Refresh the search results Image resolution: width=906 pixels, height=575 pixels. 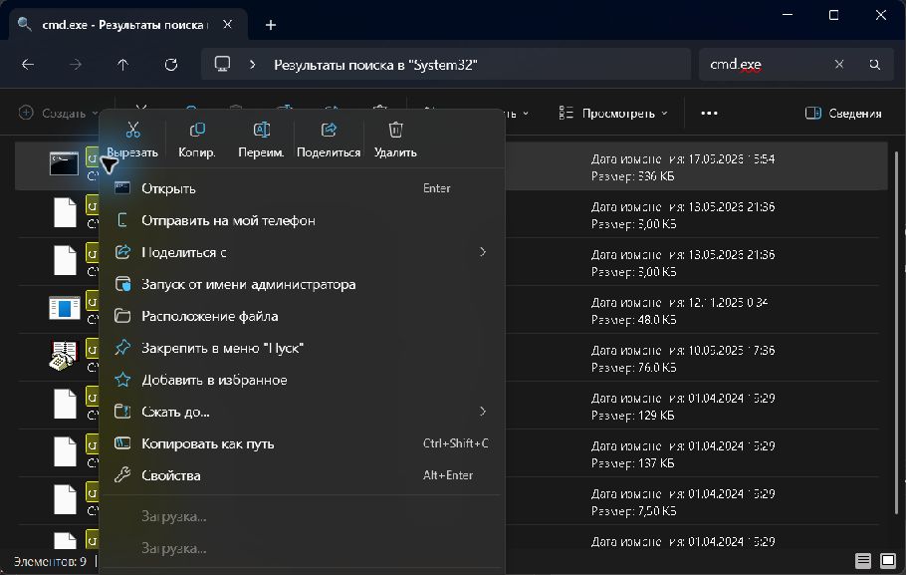(171, 64)
